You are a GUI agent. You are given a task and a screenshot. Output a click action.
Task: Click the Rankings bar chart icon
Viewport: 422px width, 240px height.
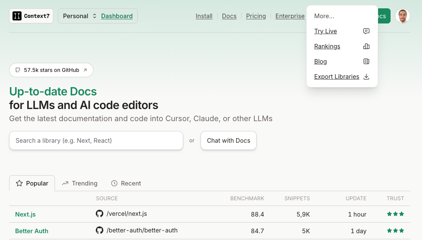[366, 46]
